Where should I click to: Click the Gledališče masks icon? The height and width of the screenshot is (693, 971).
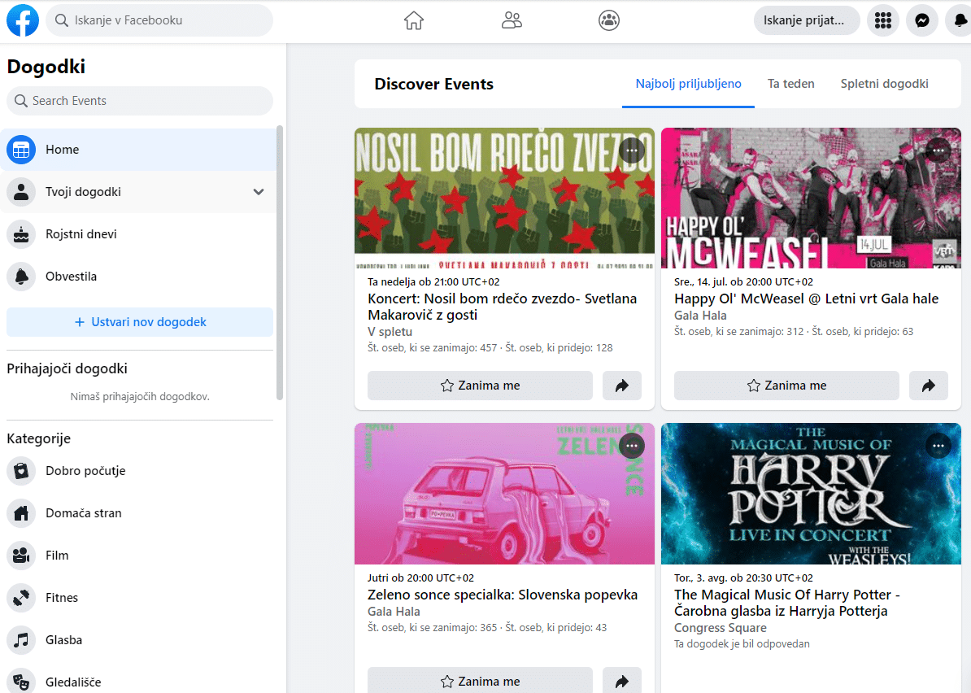point(21,682)
